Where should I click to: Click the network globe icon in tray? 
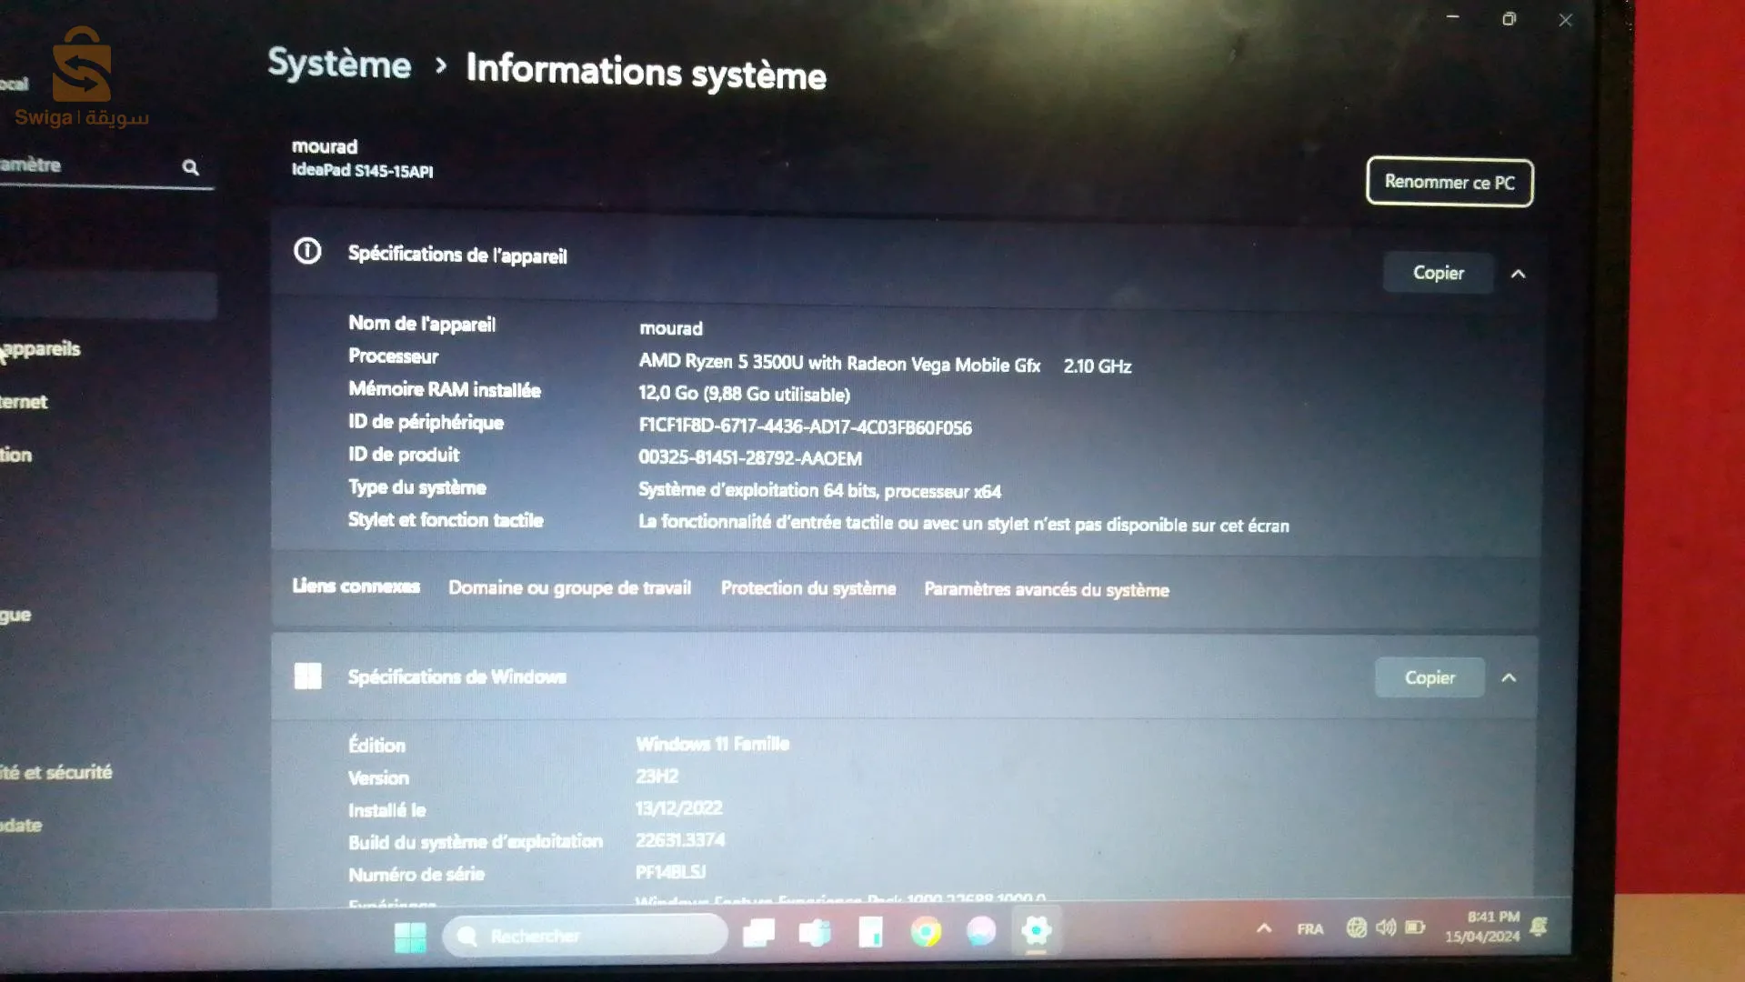[1356, 927]
